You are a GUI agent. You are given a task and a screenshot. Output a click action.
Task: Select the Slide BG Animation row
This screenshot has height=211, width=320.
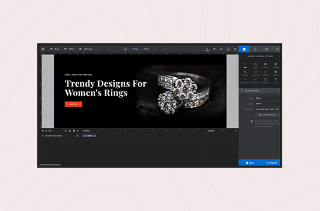pyautogui.click(x=60, y=135)
